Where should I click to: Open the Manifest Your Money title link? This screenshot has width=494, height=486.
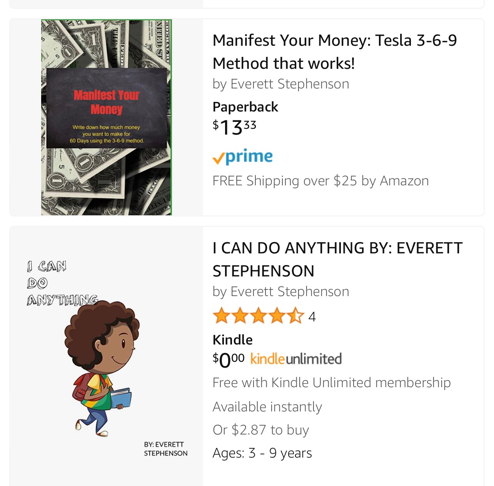(334, 52)
